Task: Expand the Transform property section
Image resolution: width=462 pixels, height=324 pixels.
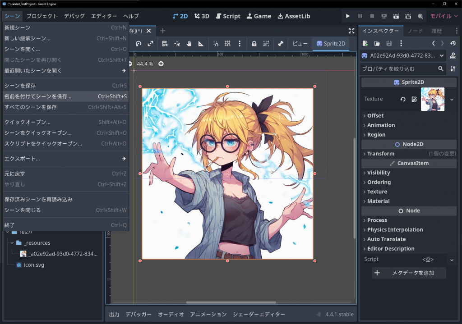Action: (x=380, y=154)
